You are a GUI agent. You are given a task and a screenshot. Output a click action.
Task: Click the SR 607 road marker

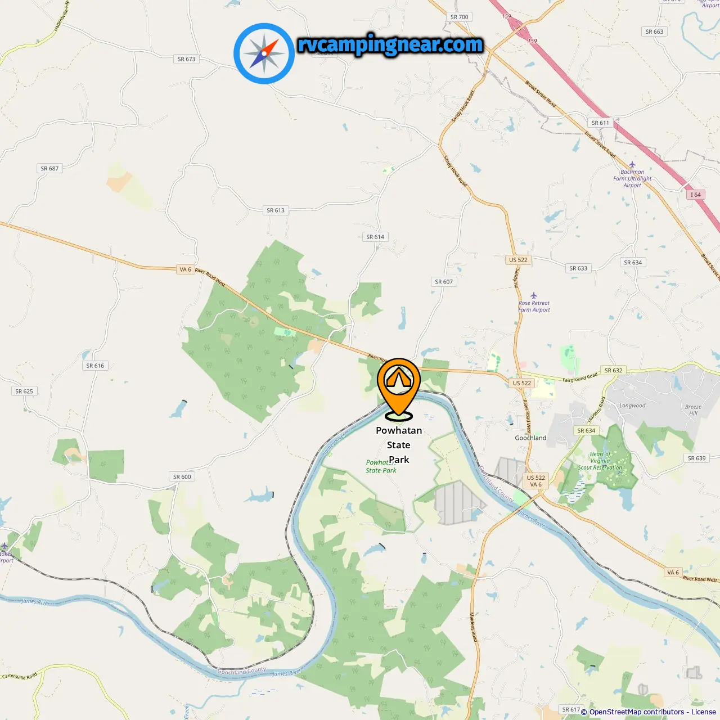pos(444,282)
